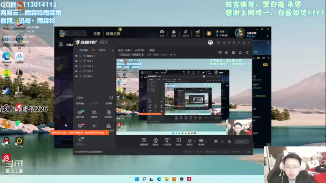Open File Explorer from taskbar
The image size is (326, 183).
point(167,179)
